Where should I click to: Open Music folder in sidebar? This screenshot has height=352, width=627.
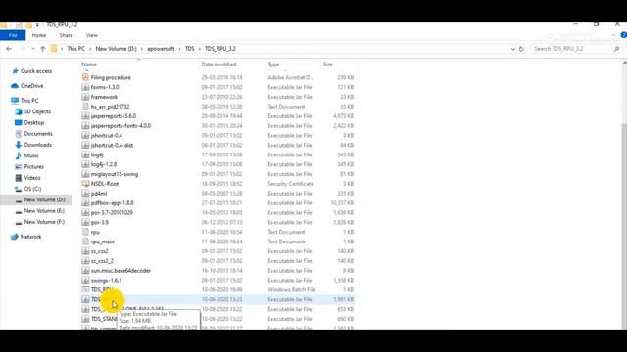click(31, 155)
